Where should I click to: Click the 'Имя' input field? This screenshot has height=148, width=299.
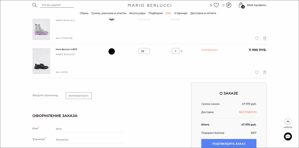pos(89,129)
